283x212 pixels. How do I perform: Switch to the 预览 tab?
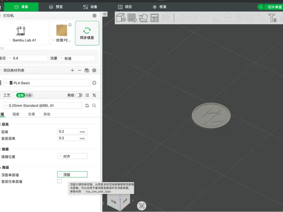point(56,7)
